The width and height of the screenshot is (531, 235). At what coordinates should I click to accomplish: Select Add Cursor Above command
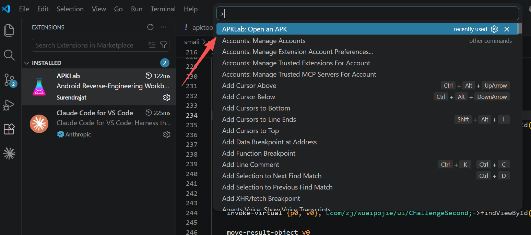[366, 86]
